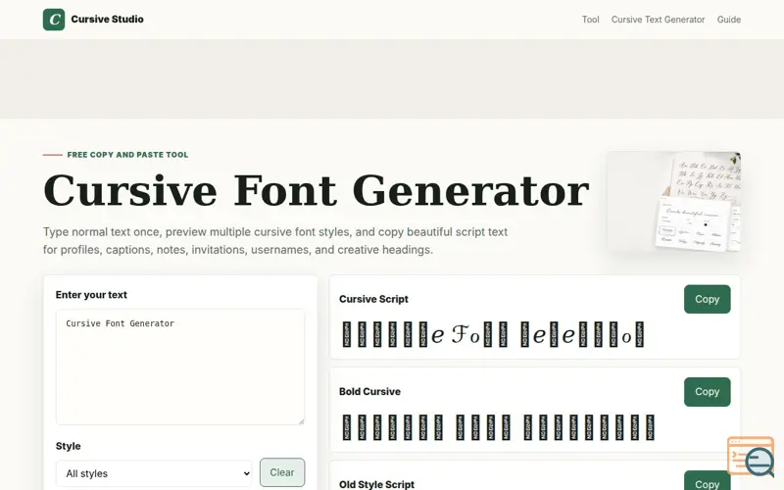Click the Cursive Studio logo icon
Viewport: 784px width, 490px height.
click(54, 20)
